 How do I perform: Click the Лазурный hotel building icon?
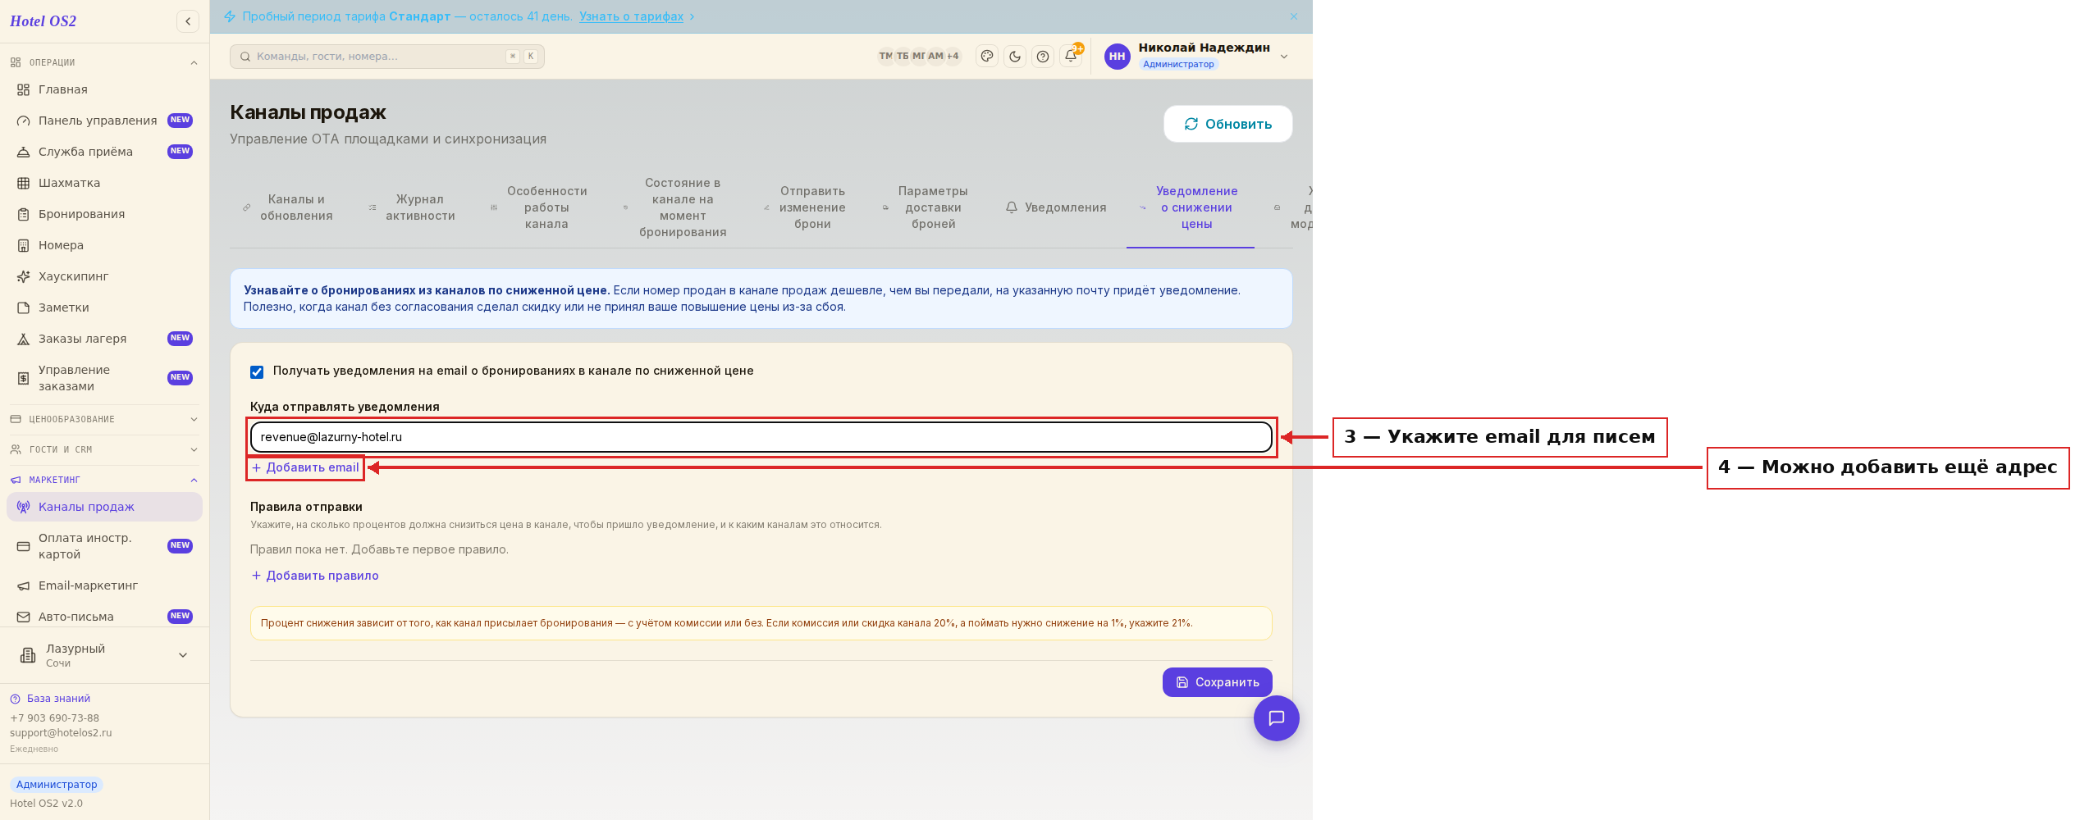[28, 655]
